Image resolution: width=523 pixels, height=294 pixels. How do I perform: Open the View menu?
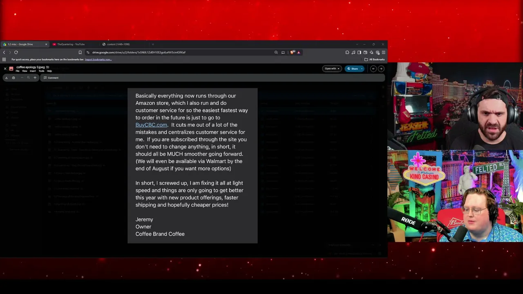25,71
